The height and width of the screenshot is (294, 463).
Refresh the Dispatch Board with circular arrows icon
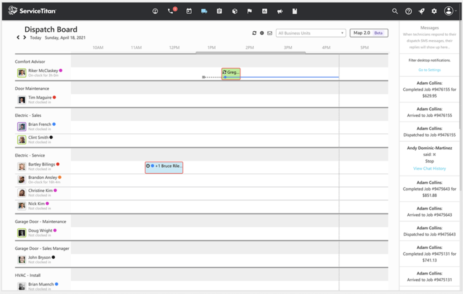click(254, 33)
